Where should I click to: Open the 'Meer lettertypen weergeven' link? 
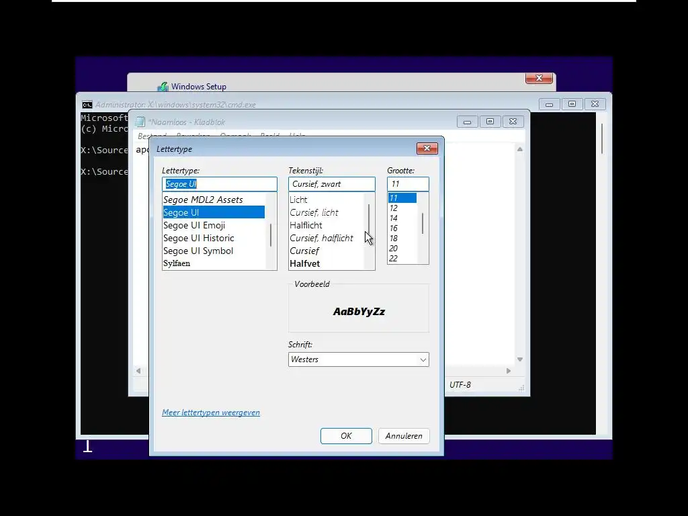(211, 413)
